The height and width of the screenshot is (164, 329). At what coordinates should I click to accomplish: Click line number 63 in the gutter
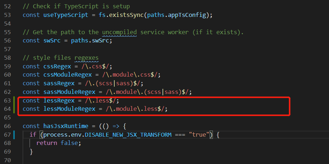tap(7, 101)
